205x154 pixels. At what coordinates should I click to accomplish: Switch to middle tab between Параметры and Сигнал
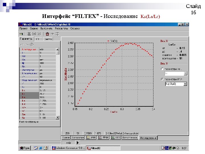pyautogui.click(x=38, y=39)
